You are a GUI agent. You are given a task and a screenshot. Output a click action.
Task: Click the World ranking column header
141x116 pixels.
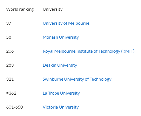pyautogui.click(x=20, y=9)
